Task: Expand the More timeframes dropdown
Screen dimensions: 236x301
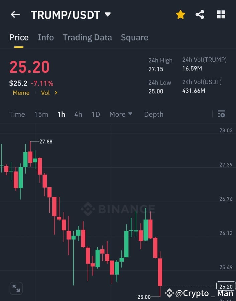Action: (x=121, y=114)
